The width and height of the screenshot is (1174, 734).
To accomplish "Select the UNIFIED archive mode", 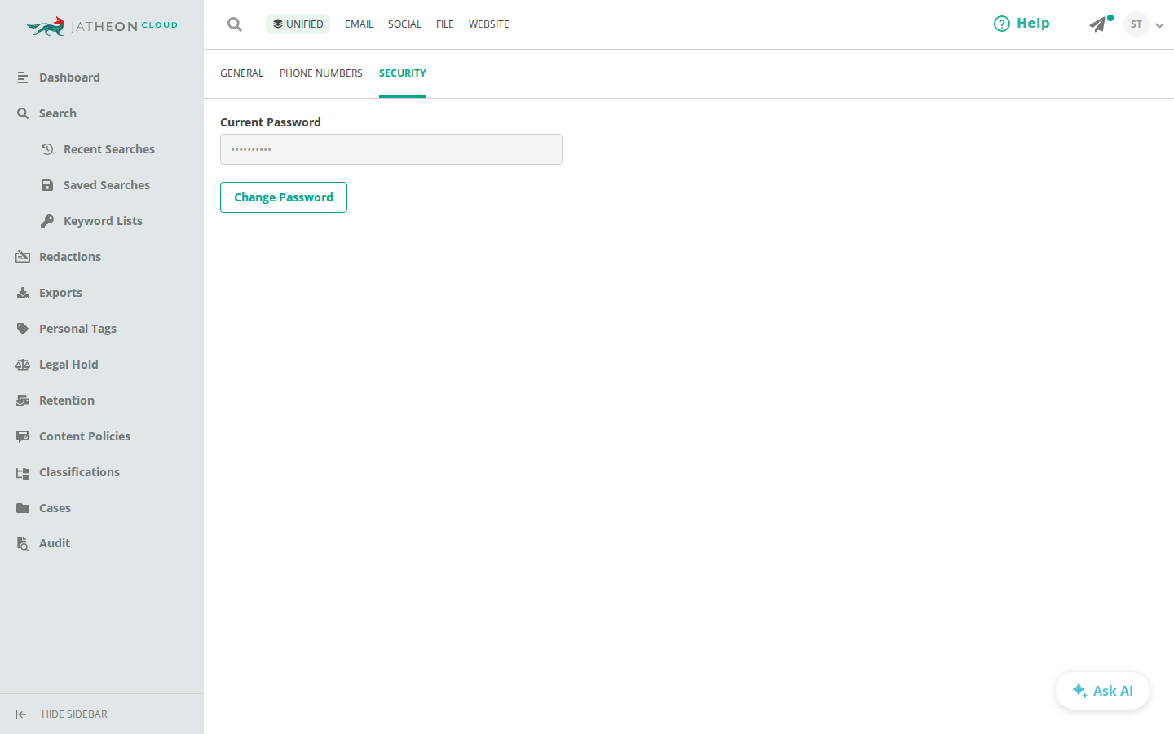I will pos(298,24).
